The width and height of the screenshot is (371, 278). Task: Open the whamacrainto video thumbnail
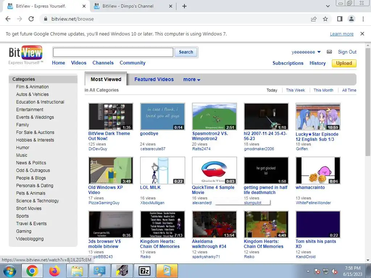tap(318, 170)
